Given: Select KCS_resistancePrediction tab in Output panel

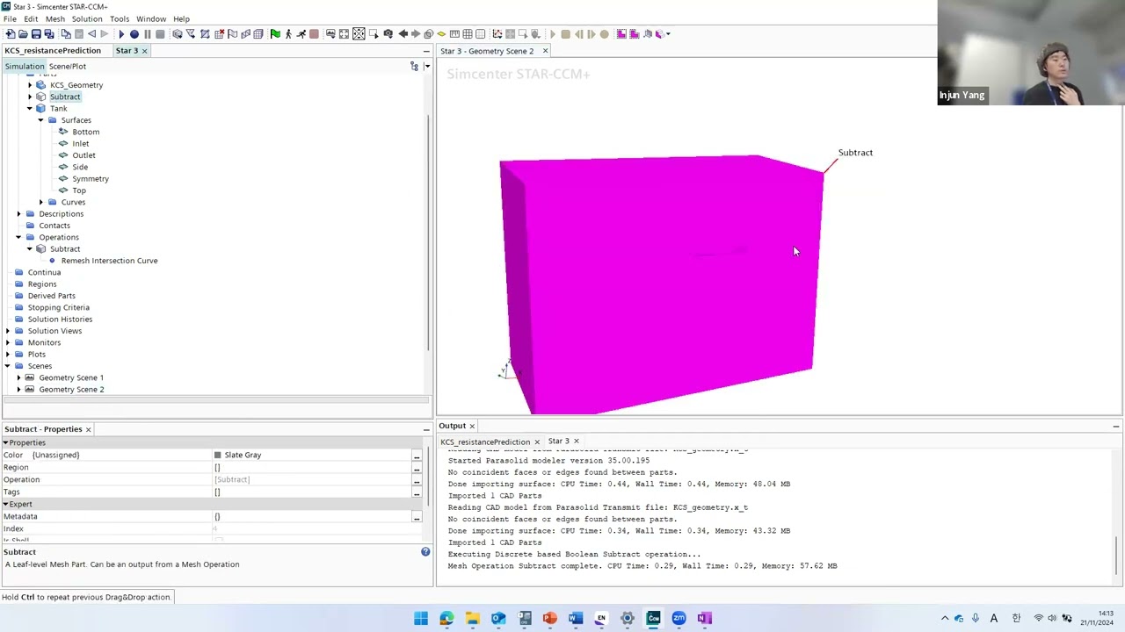Looking at the screenshot, I should coord(484,442).
